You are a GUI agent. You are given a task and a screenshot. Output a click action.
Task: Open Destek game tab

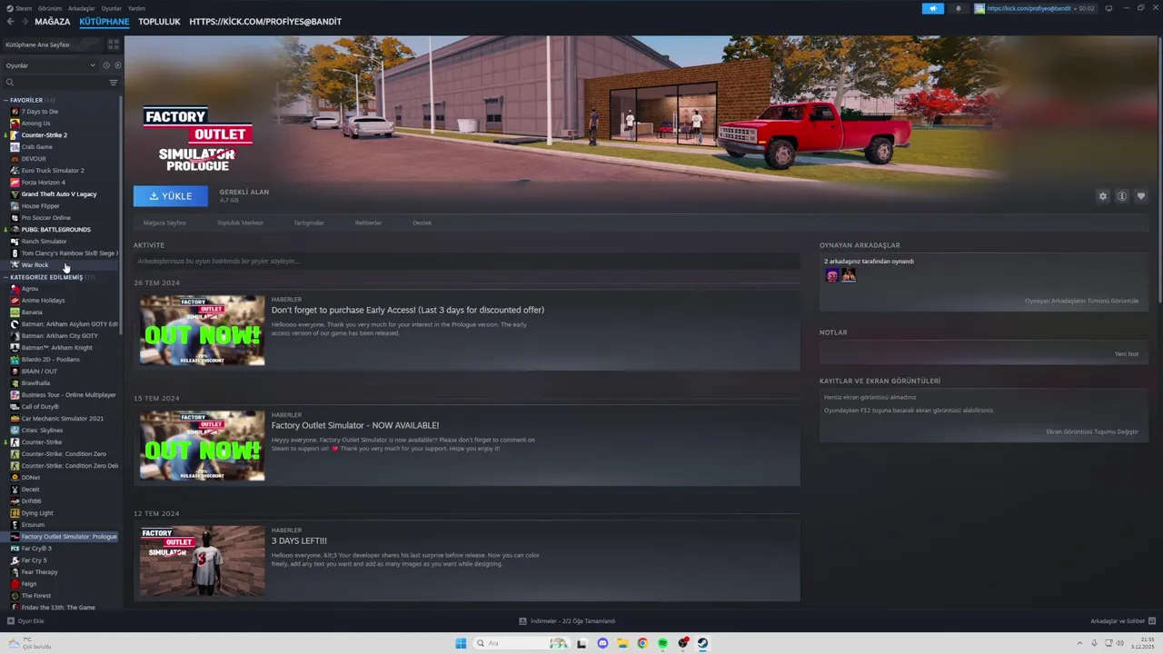point(422,223)
